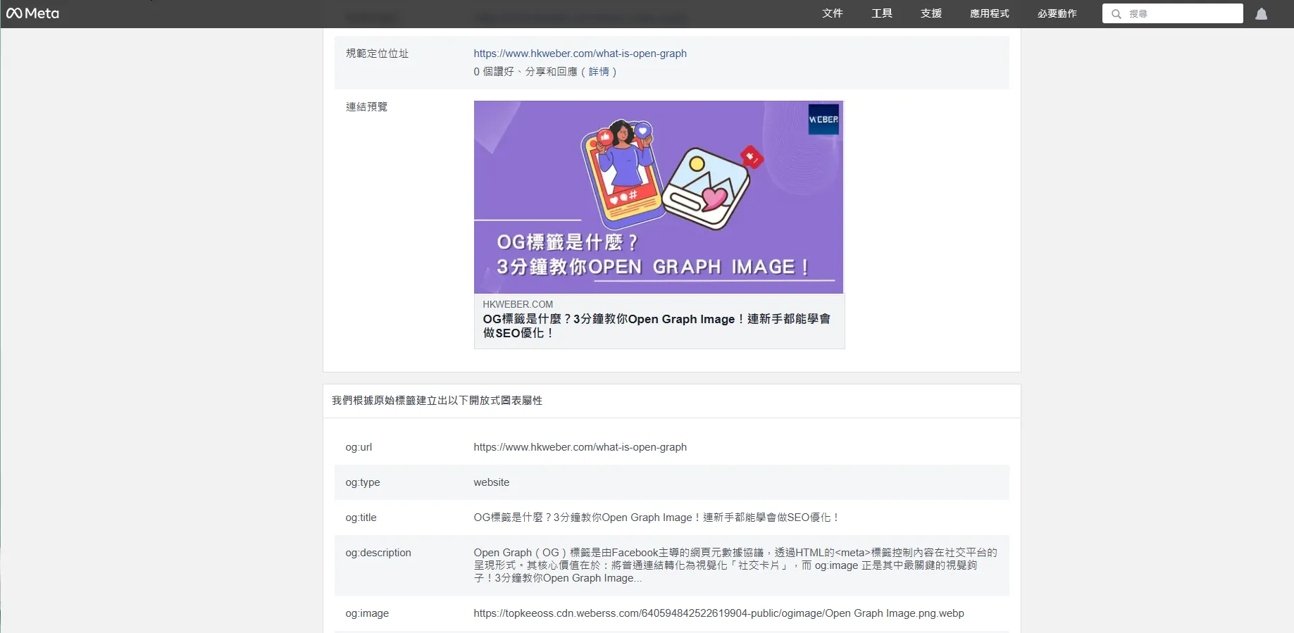Click the Meta logo
Screen dimensions: 1294x633
pyautogui.click(x=32, y=13)
